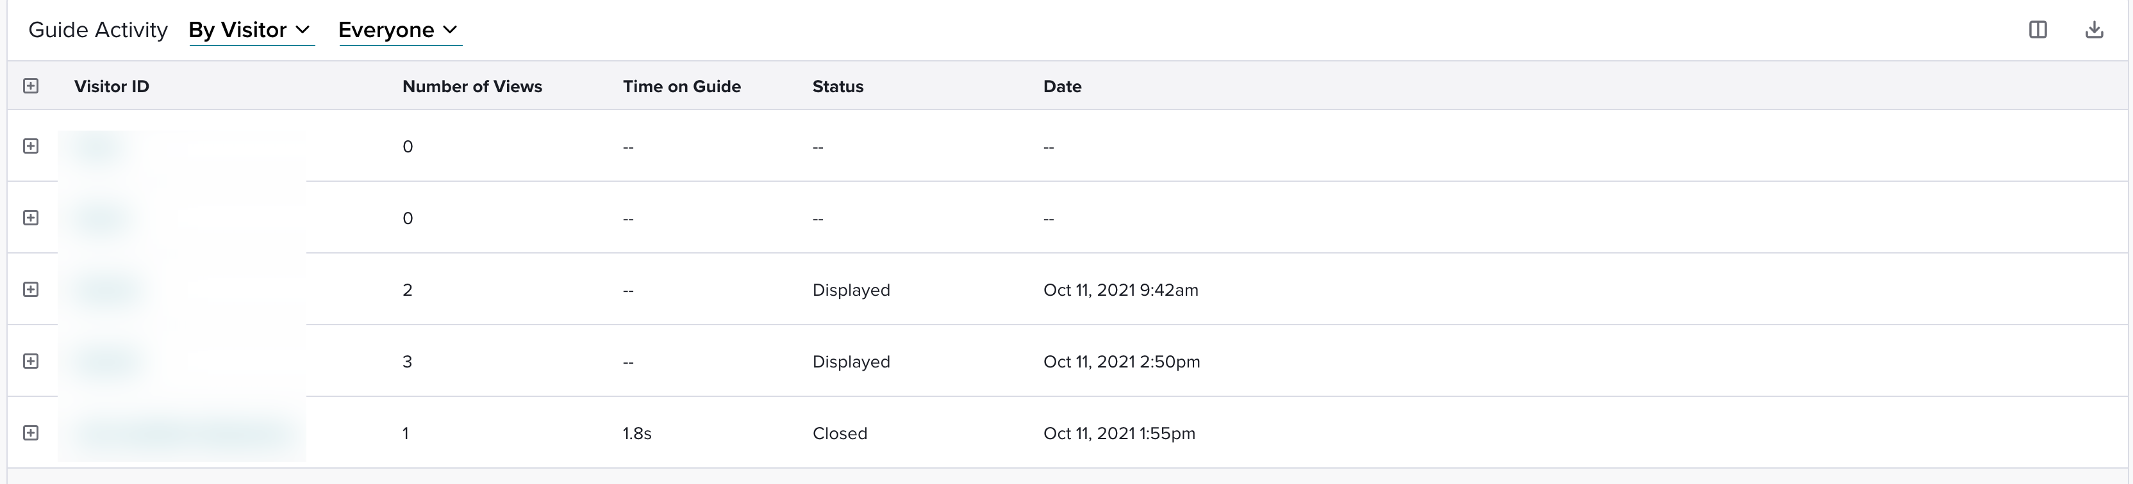
Task: Sort by Number of Views column
Action: [472, 86]
